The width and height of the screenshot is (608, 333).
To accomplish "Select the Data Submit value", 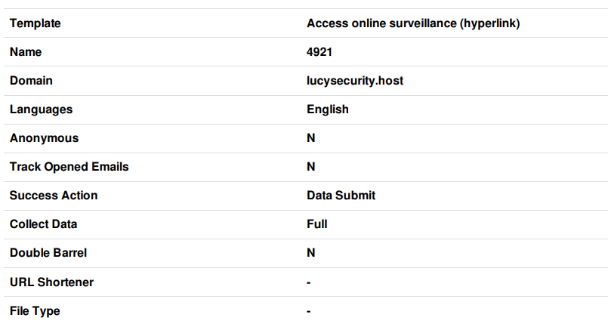I will tap(341, 196).
